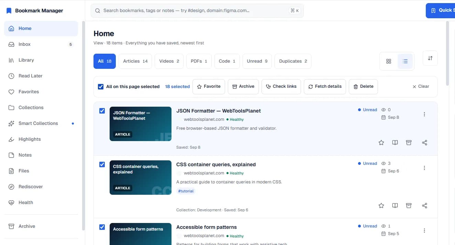Screen dimensions: 455x245
Task: Filter by Articles tab
Action: point(135,61)
